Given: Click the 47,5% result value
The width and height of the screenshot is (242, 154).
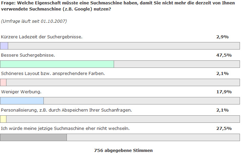Looking at the screenshot, I should click(x=224, y=55).
